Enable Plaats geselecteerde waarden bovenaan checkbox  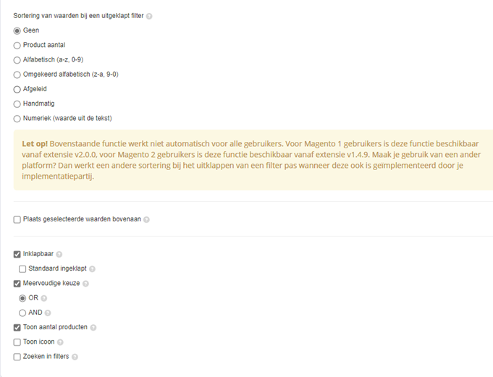(17, 219)
